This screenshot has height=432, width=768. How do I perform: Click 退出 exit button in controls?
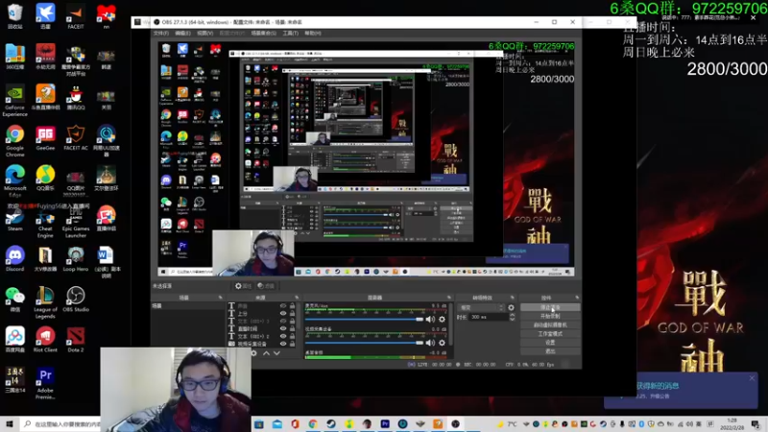click(550, 351)
